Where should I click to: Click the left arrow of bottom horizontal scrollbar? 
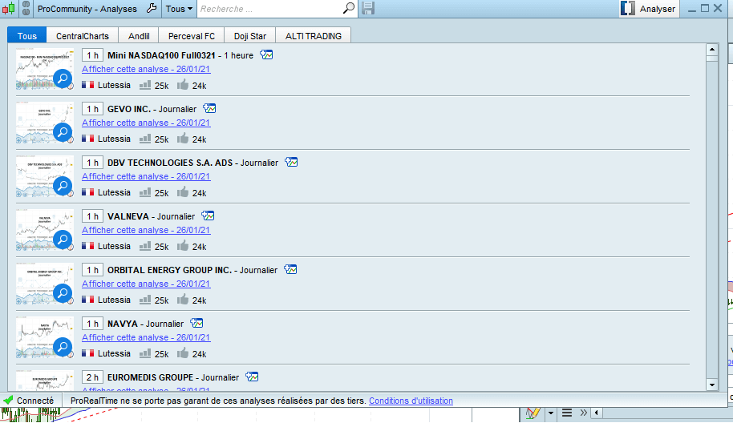point(597,413)
